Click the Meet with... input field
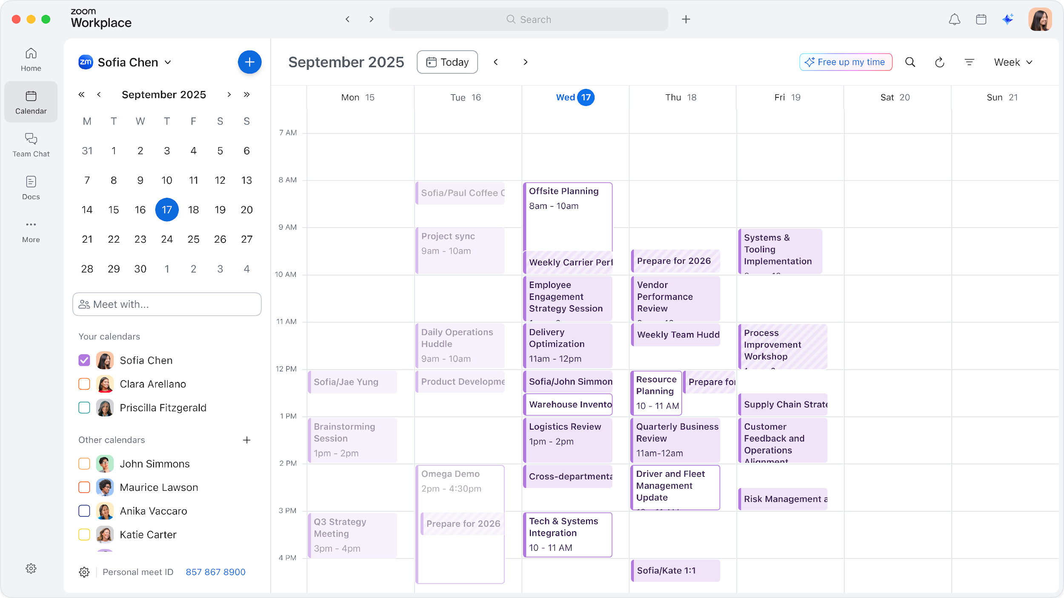The image size is (1064, 598). pos(167,304)
